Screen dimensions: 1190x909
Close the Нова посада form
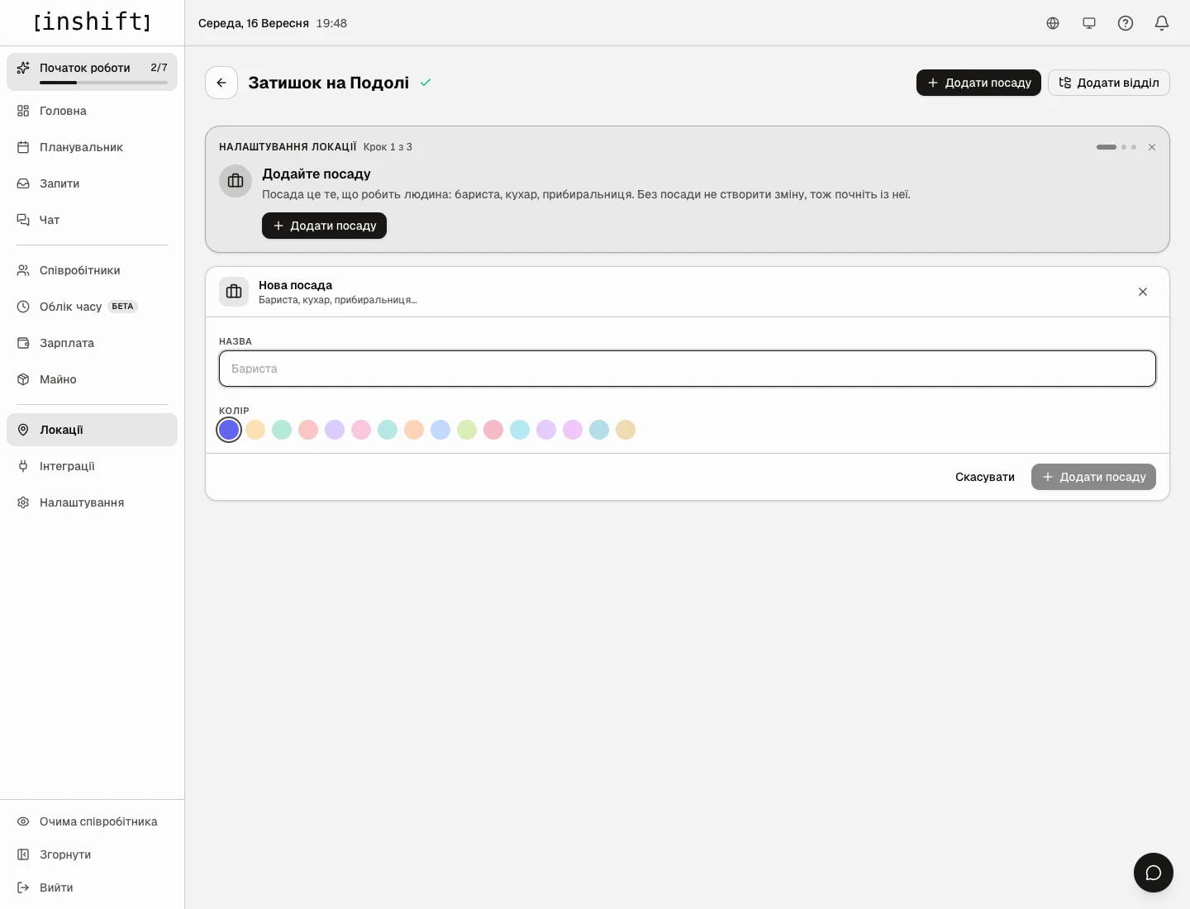point(1143,292)
